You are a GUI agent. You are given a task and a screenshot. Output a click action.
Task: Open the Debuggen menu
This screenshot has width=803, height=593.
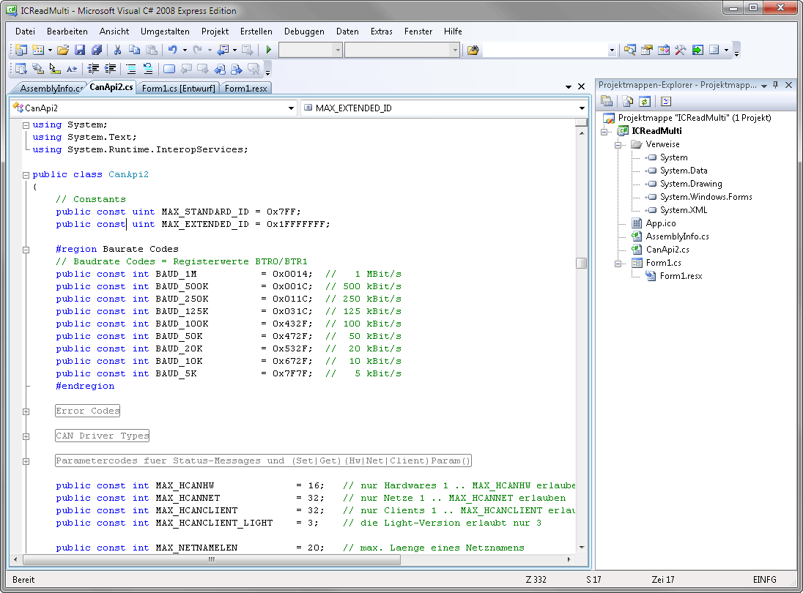(304, 31)
